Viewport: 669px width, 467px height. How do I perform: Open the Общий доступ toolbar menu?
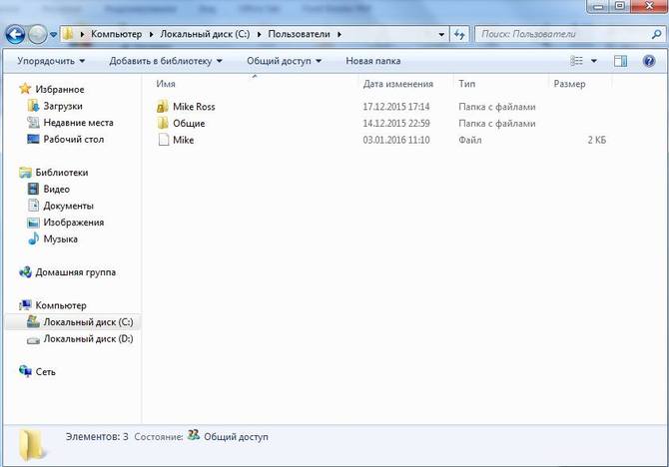click(285, 61)
